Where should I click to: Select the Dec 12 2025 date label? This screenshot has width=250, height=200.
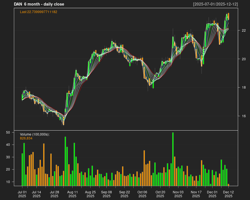point(228,194)
